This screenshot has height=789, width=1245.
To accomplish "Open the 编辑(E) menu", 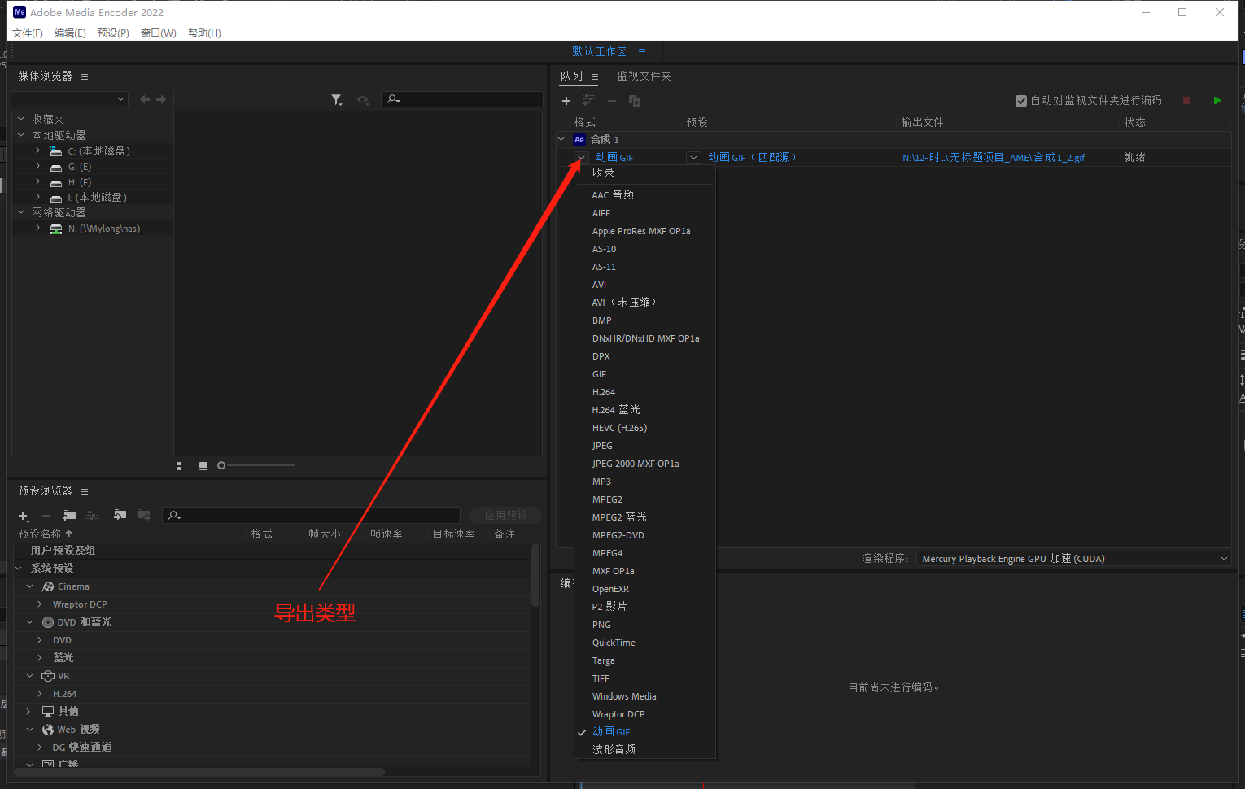I will pyautogui.click(x=70, y=33).
